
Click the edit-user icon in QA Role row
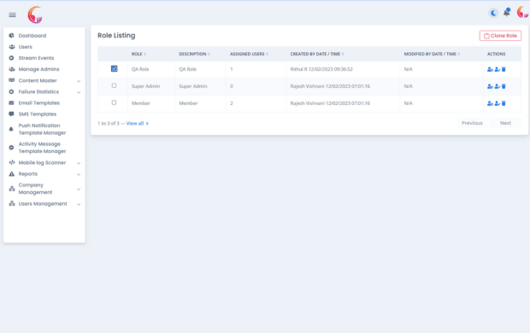coord(497,69)
